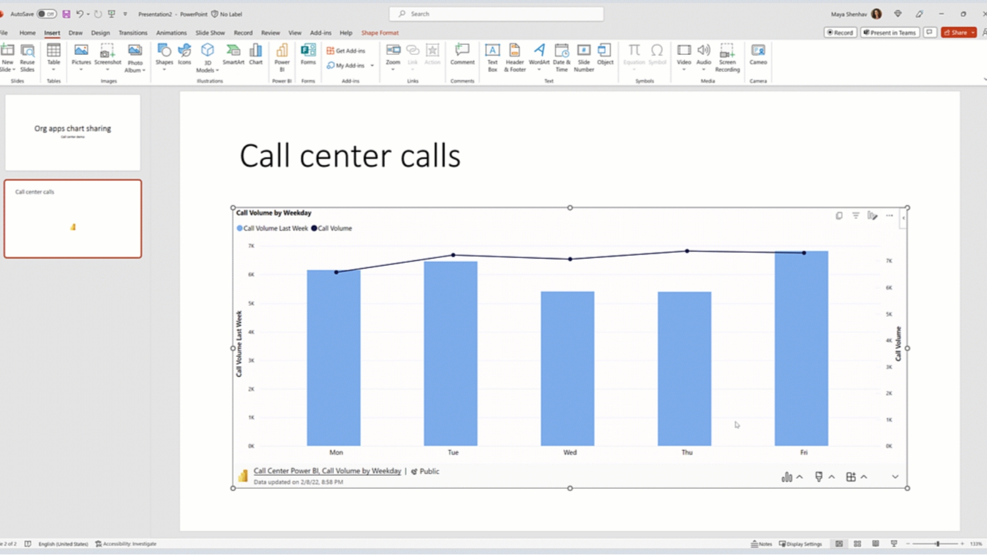This screenshot has height=555, width=987.
Task: Select the Org apps chart sharing slide thumbnail
Action: coord(73,132)
